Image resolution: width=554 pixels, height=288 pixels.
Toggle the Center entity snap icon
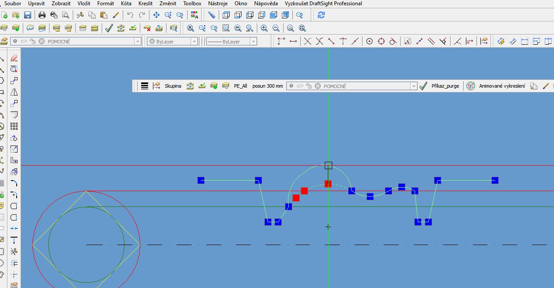pos(369,41)
